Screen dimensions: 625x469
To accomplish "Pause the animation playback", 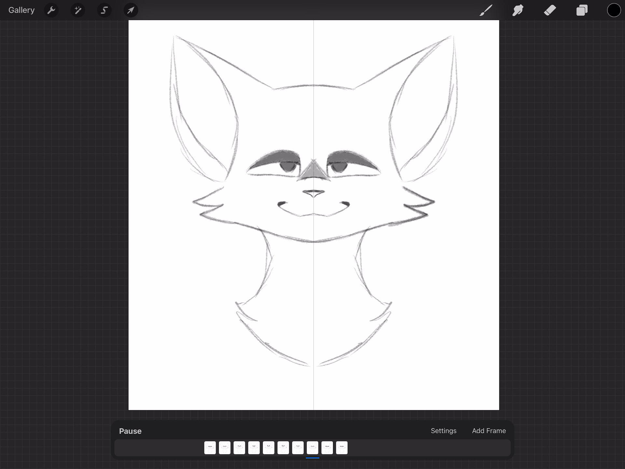I will click(x=130, y=431).
